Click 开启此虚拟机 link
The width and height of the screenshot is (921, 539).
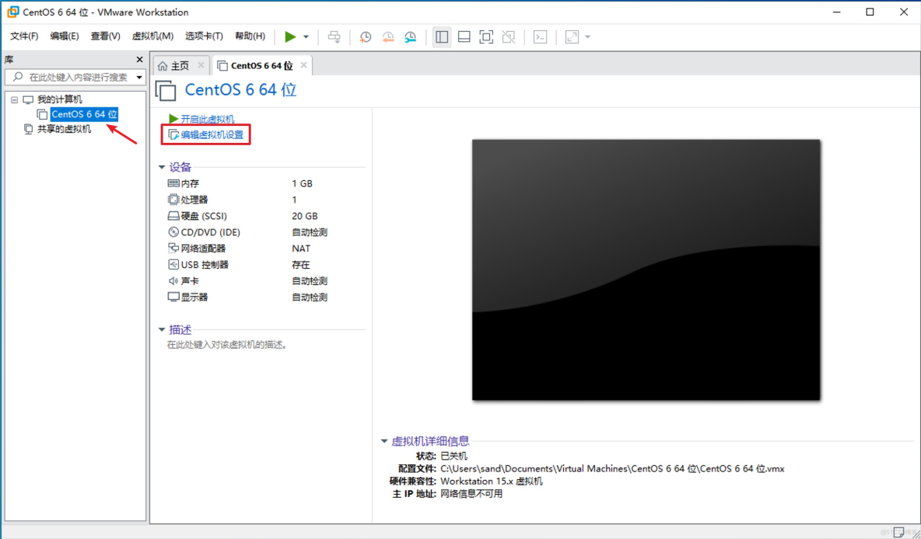click(x=208, y=119)
